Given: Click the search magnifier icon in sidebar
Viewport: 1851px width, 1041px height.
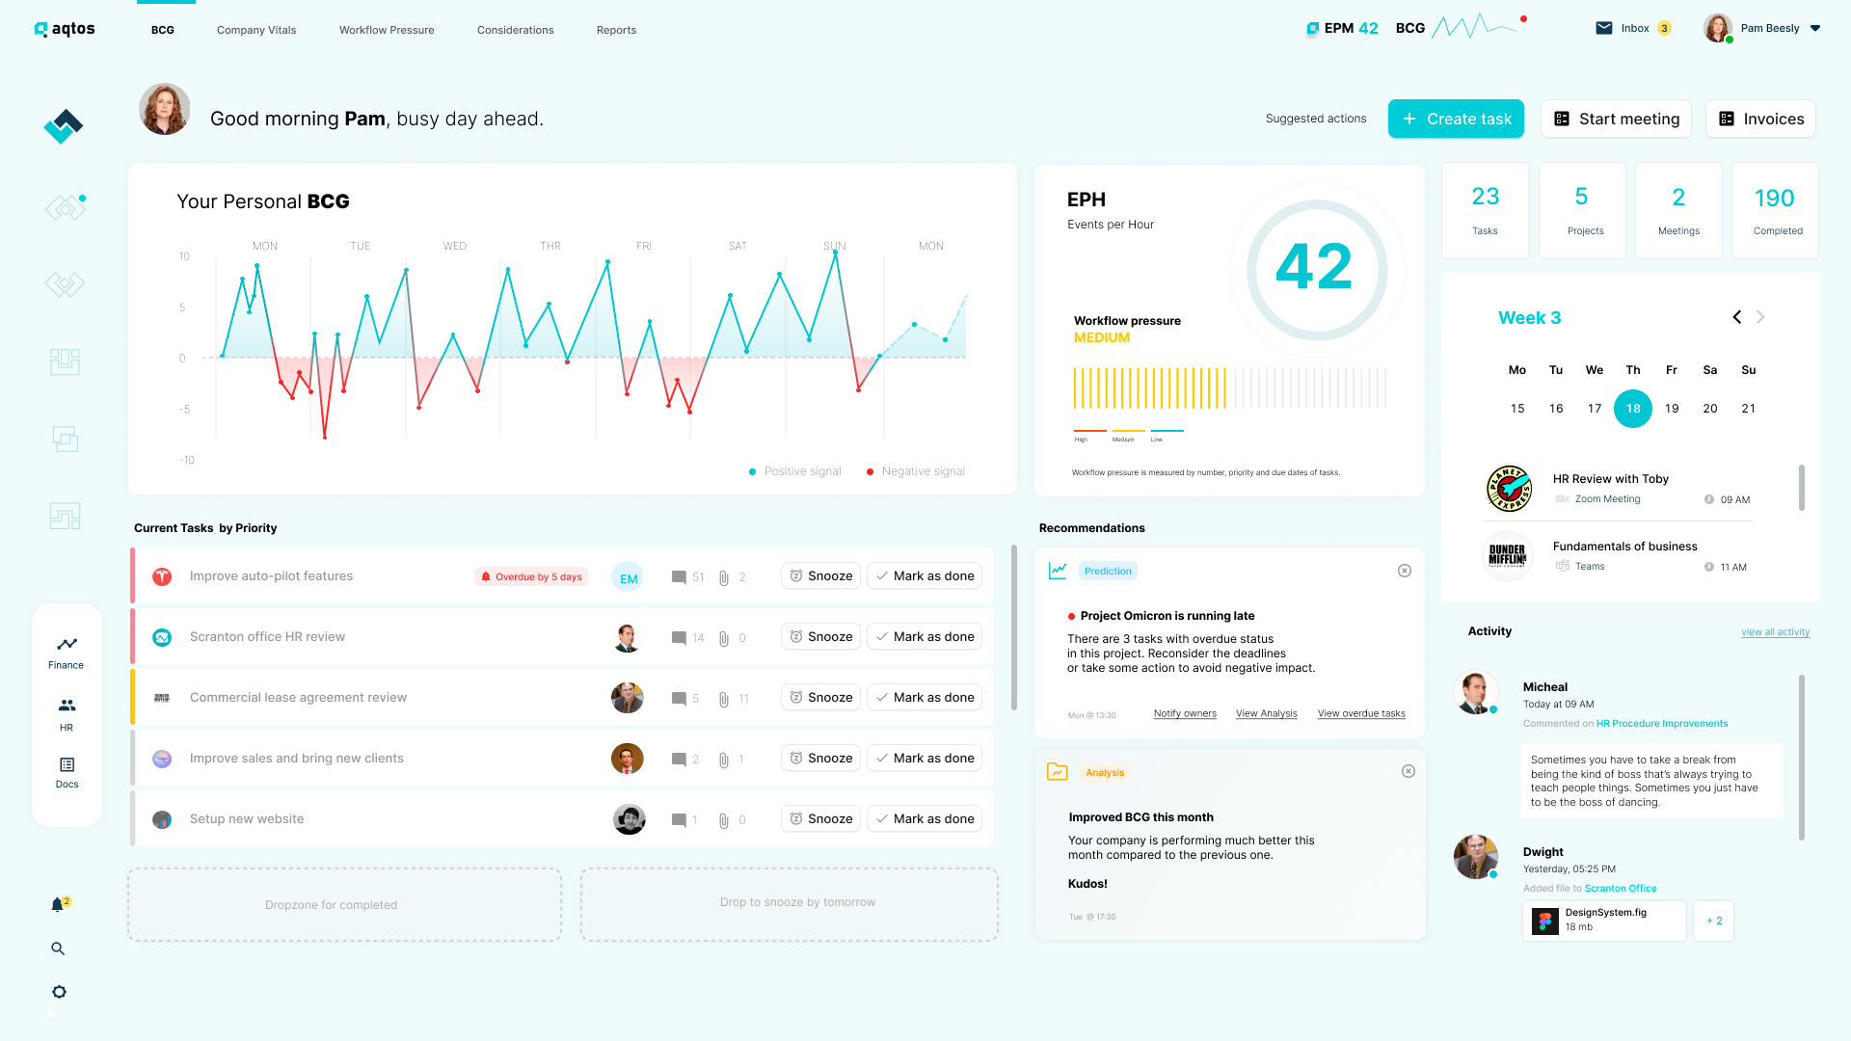Looking at the screenshot, I should tap(57, 947).
